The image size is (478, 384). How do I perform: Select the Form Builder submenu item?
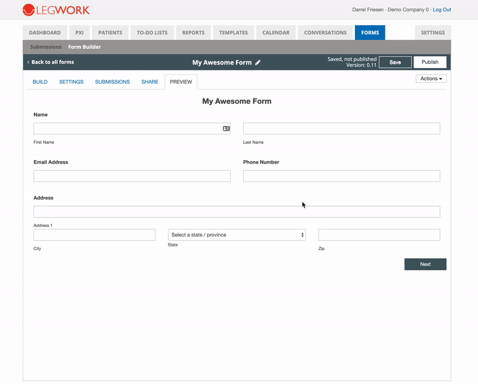(x=84, y=47)
